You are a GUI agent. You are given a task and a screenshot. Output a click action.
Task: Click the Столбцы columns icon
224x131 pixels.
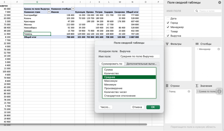click(x=197, y=44)
